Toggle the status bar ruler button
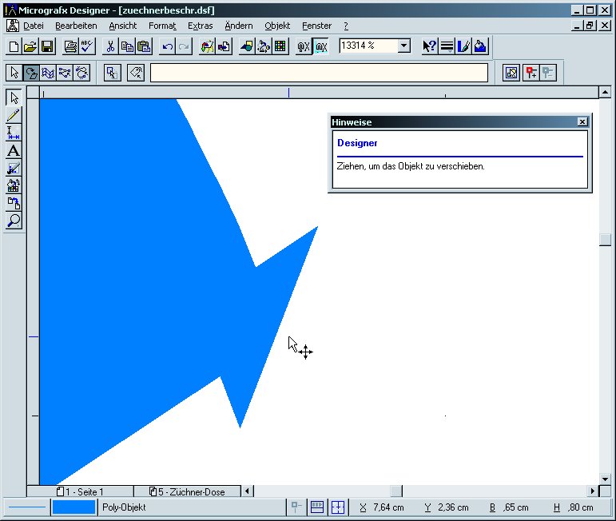Image resolution: width=616 pixels, height=521 pixels. point(317,507)
